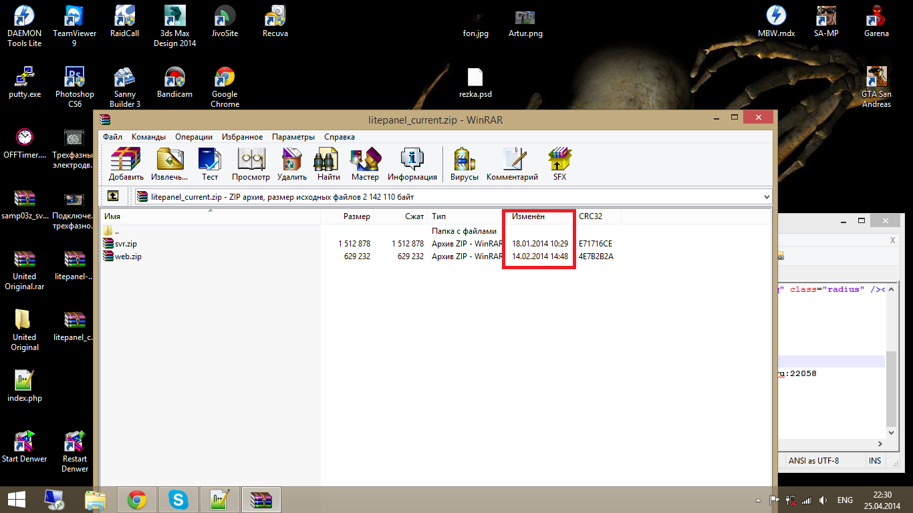Open the Файл menu
The image size is (913, 513).
pyautogui.click(x=112, y=136)
